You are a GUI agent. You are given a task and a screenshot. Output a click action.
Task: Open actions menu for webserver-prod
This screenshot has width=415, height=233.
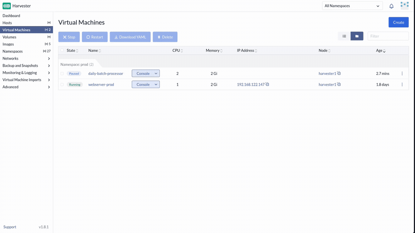tap(402, 84)
